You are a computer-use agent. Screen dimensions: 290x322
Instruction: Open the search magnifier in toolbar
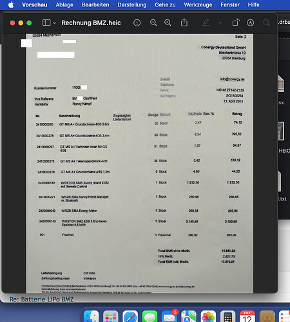[266, 23]
